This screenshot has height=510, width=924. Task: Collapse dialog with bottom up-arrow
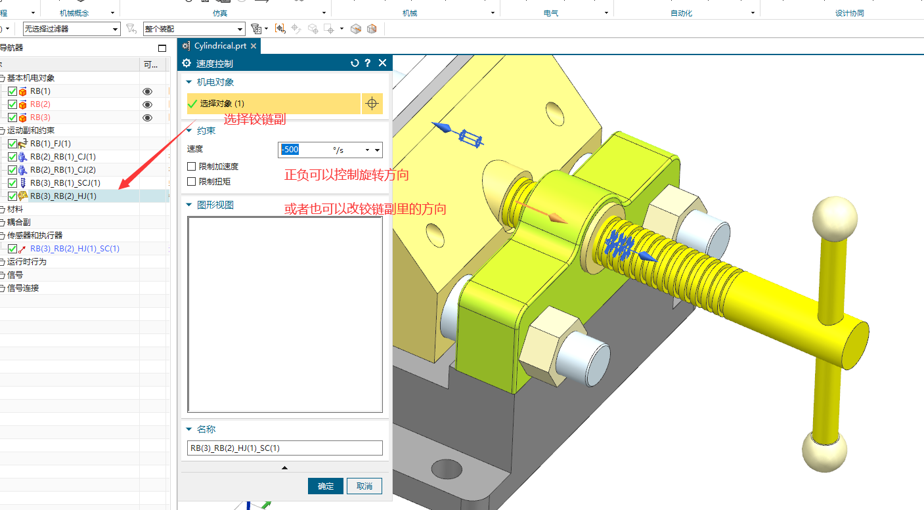[284, 467]
